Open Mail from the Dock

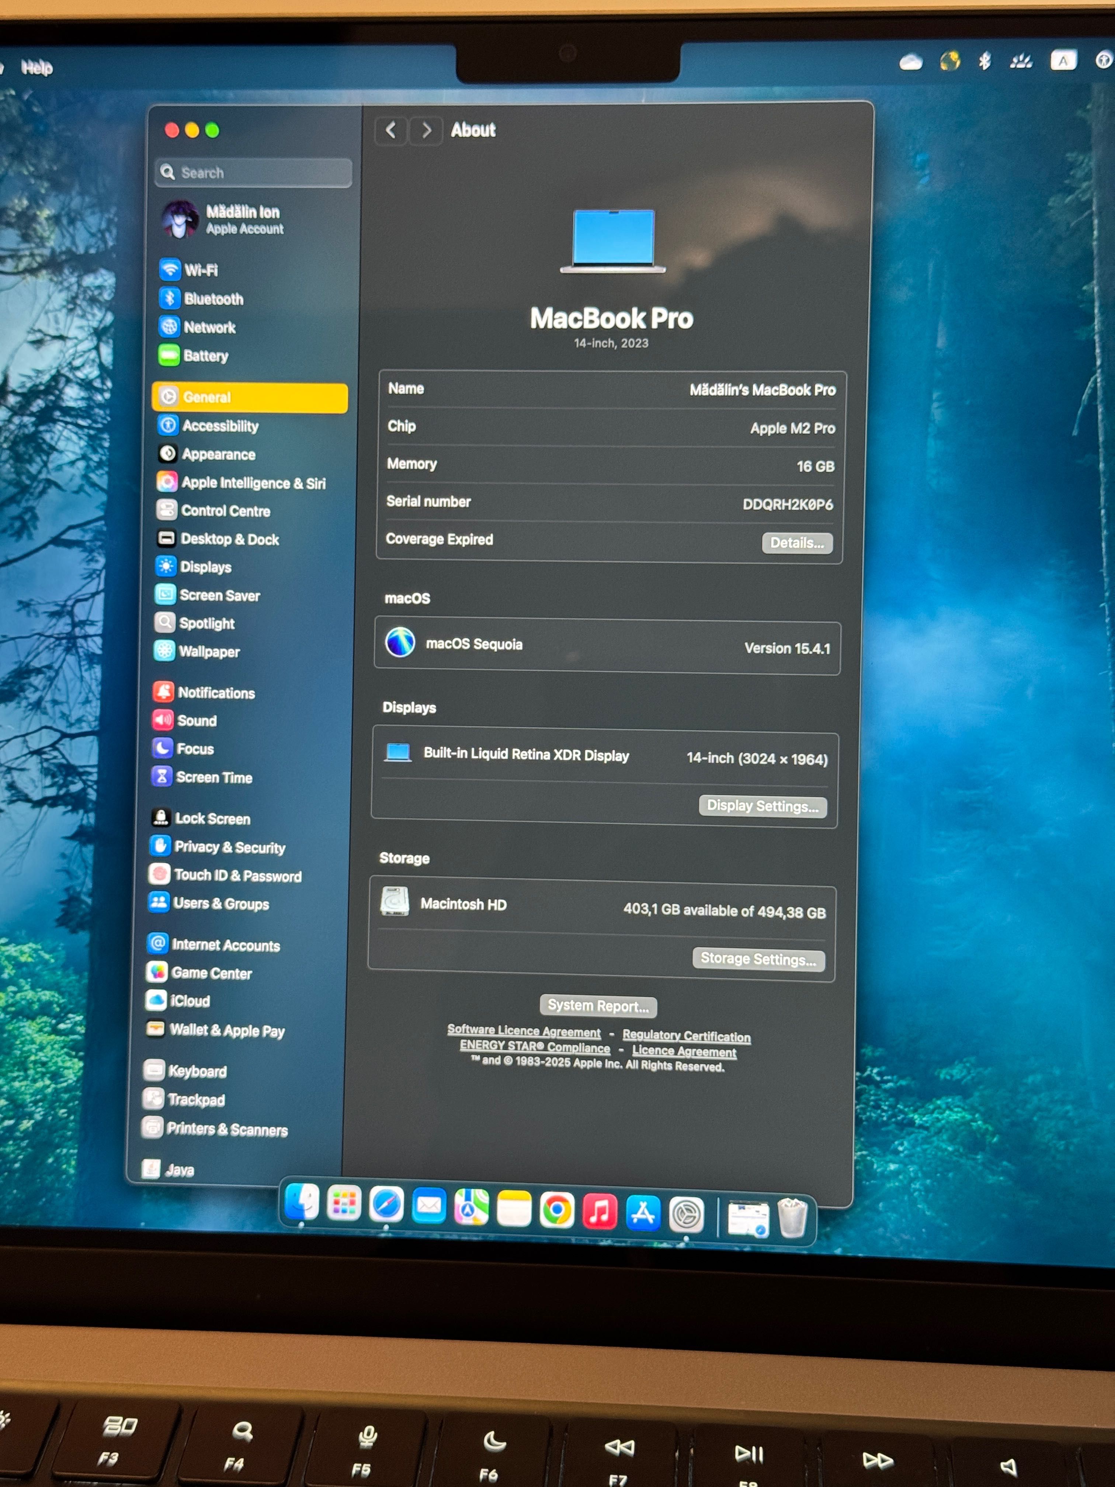tap(429, 1206)
